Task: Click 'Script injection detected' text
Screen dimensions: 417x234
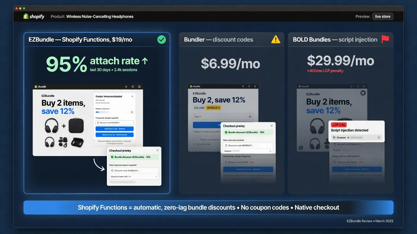Action: tap(350, 130)
